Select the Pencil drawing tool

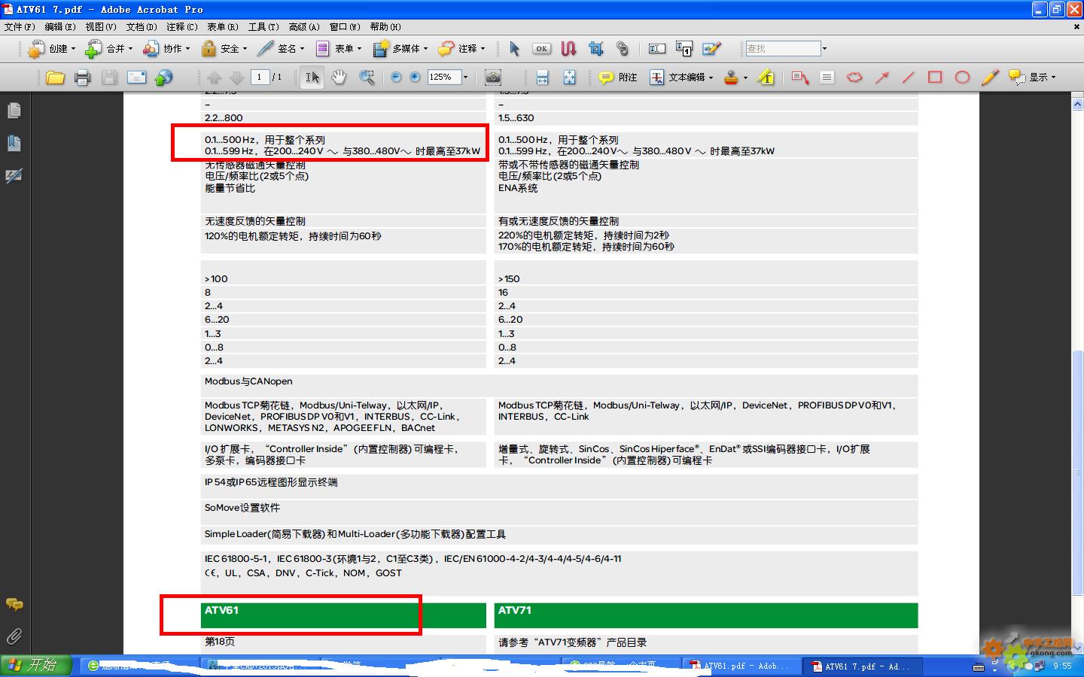990,77
